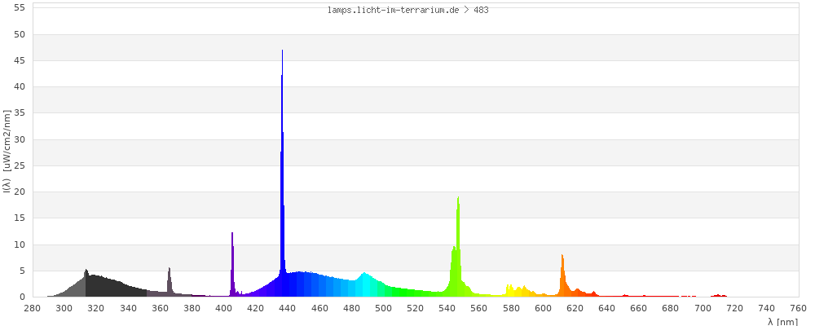Select the 25 value on the y-axis
Screen dimensions: 815x326
pyautogui.click(x=20, y=165)
